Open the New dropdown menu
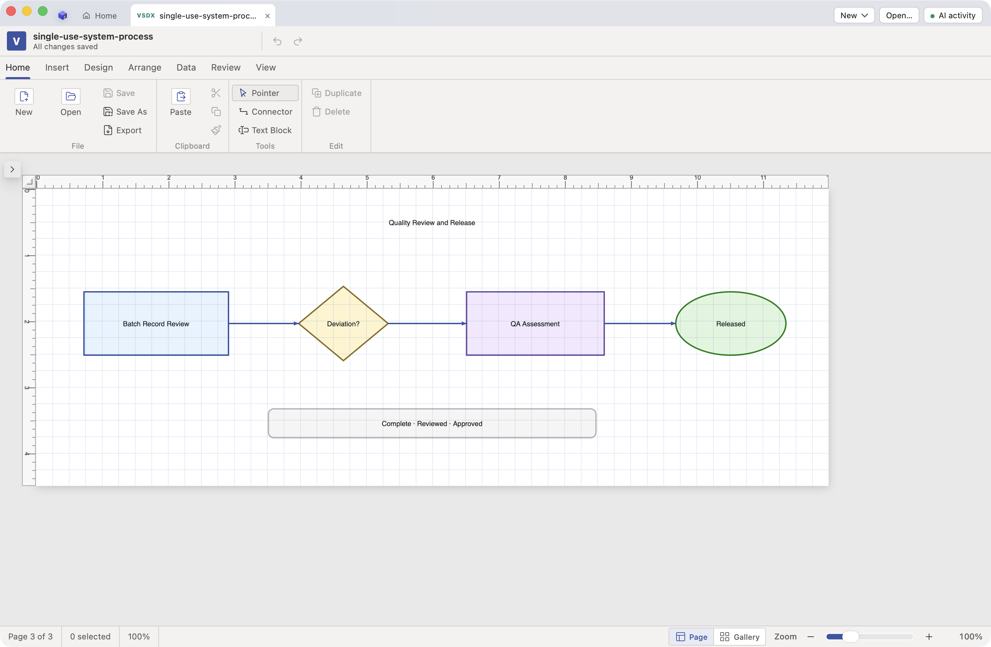Viewport: 991px width, 647px height. coord(854,15)
